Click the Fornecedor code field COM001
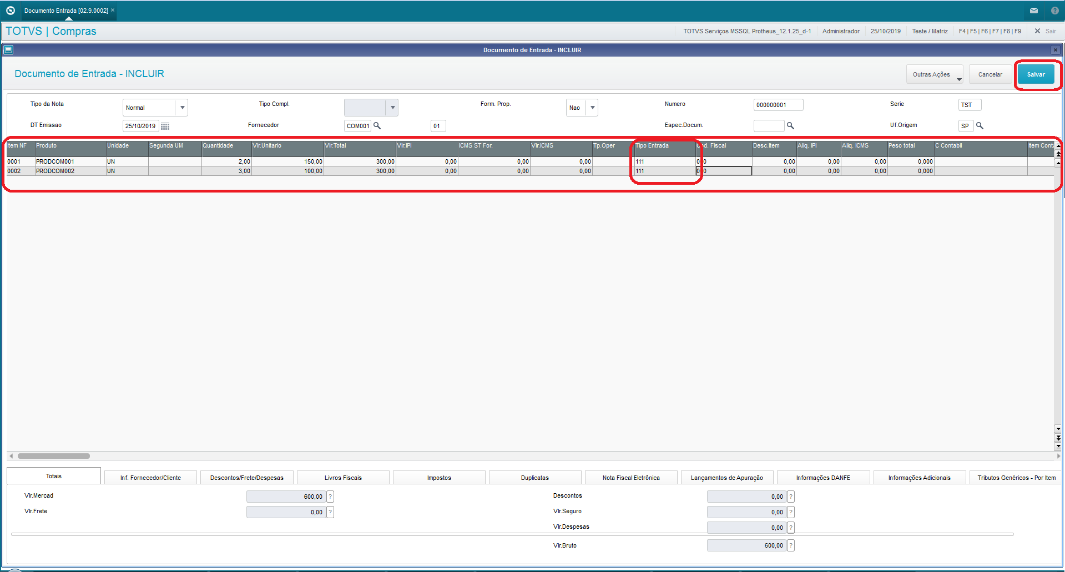This screenshot has height=572, width=1065. 357,126
